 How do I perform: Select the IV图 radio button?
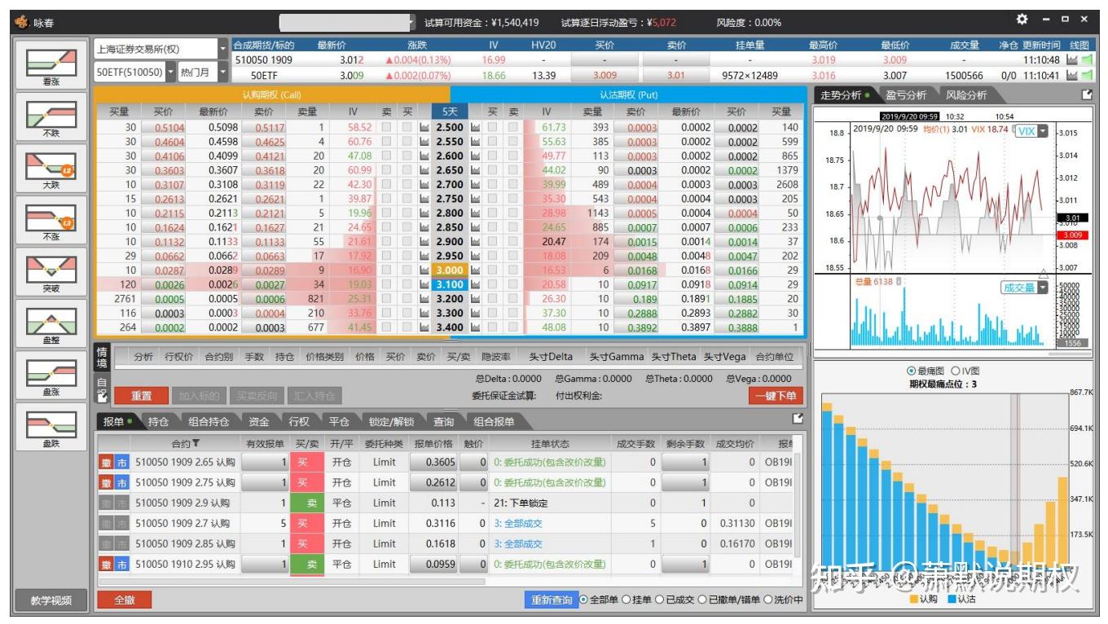(x=955, y=371)
